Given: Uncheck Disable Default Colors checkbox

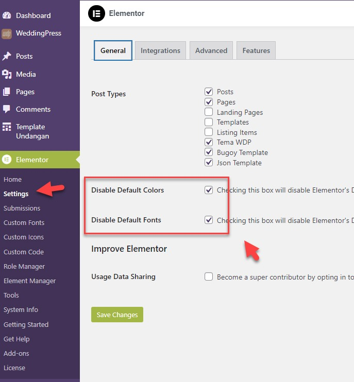Looking at the screenshot, I should pyautogui.click(x=209, y=190).
